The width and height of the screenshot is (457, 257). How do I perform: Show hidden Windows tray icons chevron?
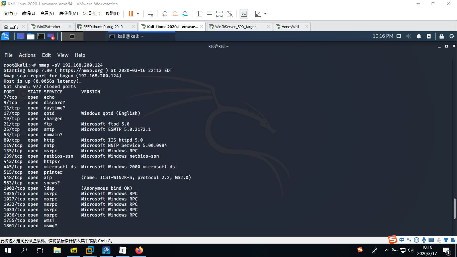pyautogui.click(x=387, y=250)
